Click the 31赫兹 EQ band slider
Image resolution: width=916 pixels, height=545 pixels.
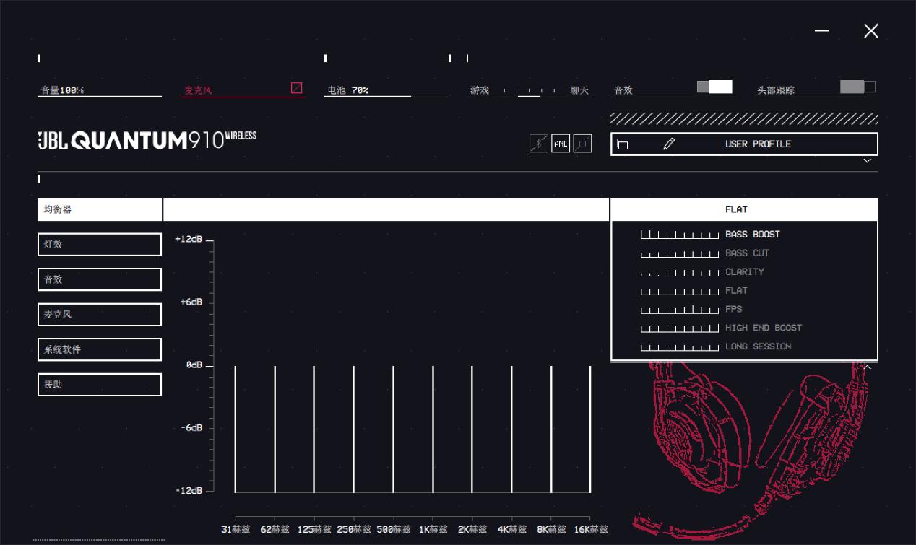click(236, 429)
